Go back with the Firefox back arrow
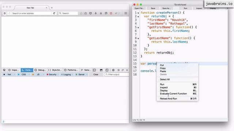 (x=5, y=13)
